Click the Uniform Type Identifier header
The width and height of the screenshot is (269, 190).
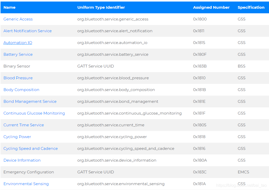101,7
